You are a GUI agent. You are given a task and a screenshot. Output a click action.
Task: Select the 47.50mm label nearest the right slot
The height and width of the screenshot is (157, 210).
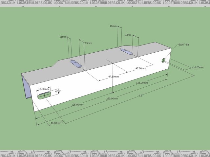(141, 68)
